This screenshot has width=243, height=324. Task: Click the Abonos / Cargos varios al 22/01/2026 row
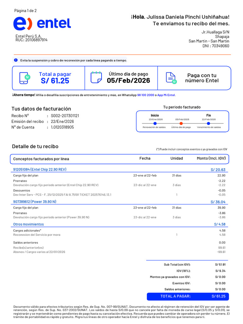pyautogui.click(x=119, y=252)
